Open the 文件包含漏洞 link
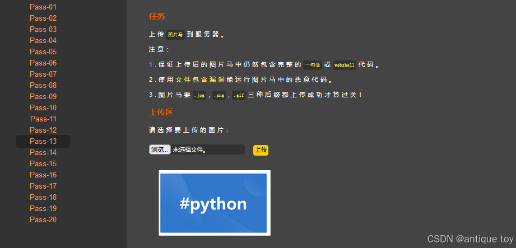Image resolution: width=516 pixels, height=248 pixels. click(x=200, y=79)
